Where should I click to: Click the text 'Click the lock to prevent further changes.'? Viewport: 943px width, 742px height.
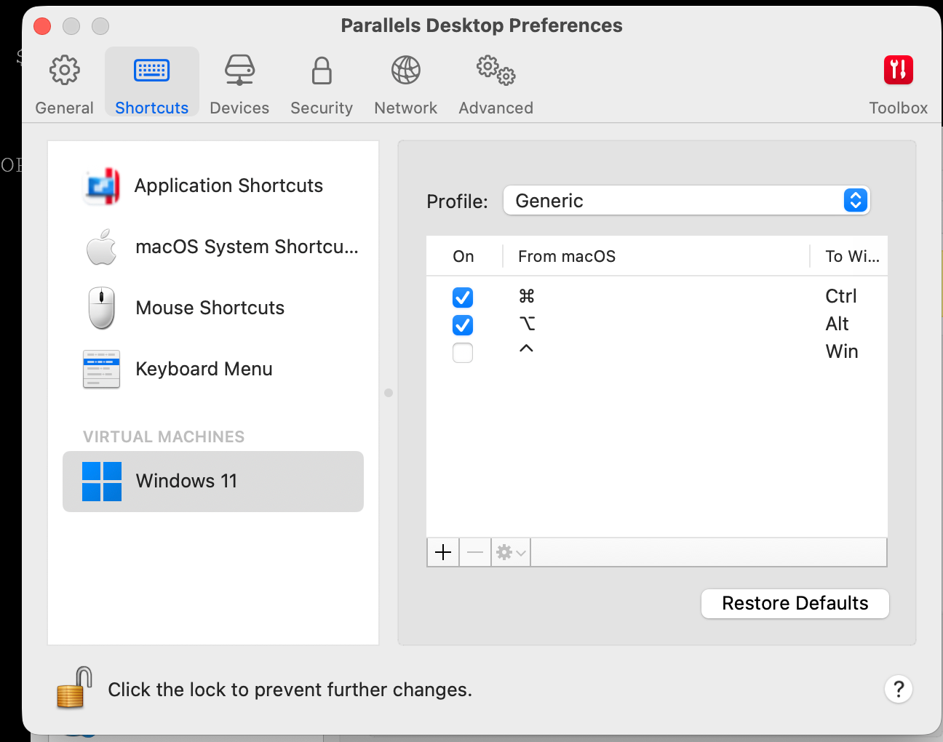[x=290, y=690]
